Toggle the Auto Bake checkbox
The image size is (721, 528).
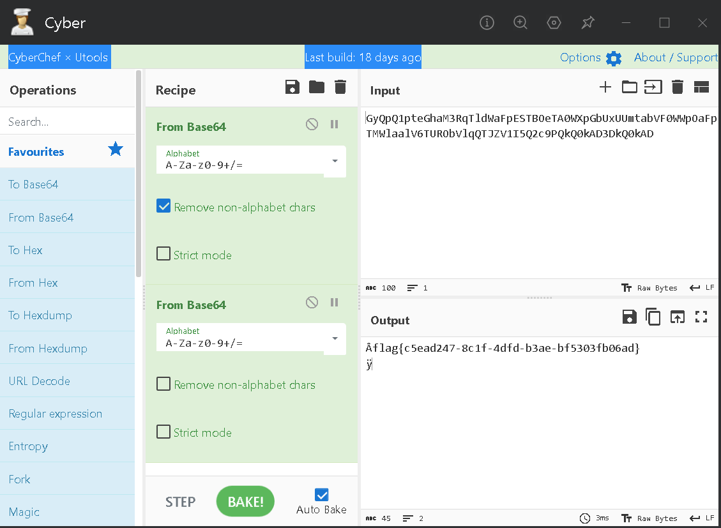click(321, 494)
